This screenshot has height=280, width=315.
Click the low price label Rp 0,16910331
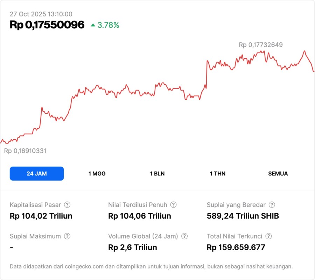(x=25, y=151)
